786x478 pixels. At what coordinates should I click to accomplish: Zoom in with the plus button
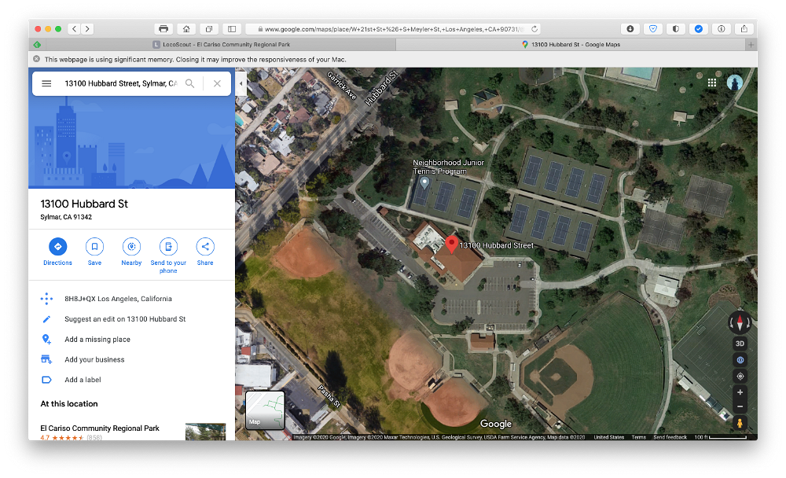740,392
